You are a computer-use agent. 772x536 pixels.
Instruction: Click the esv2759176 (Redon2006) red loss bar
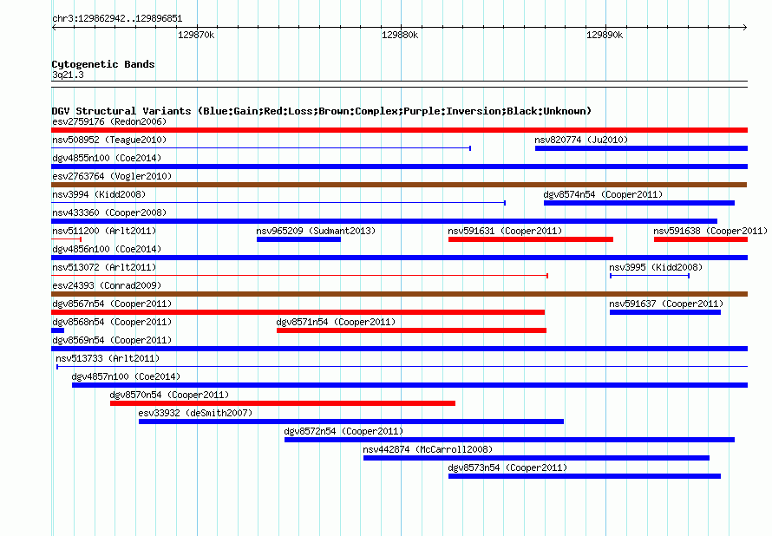(x=399, y=130)
